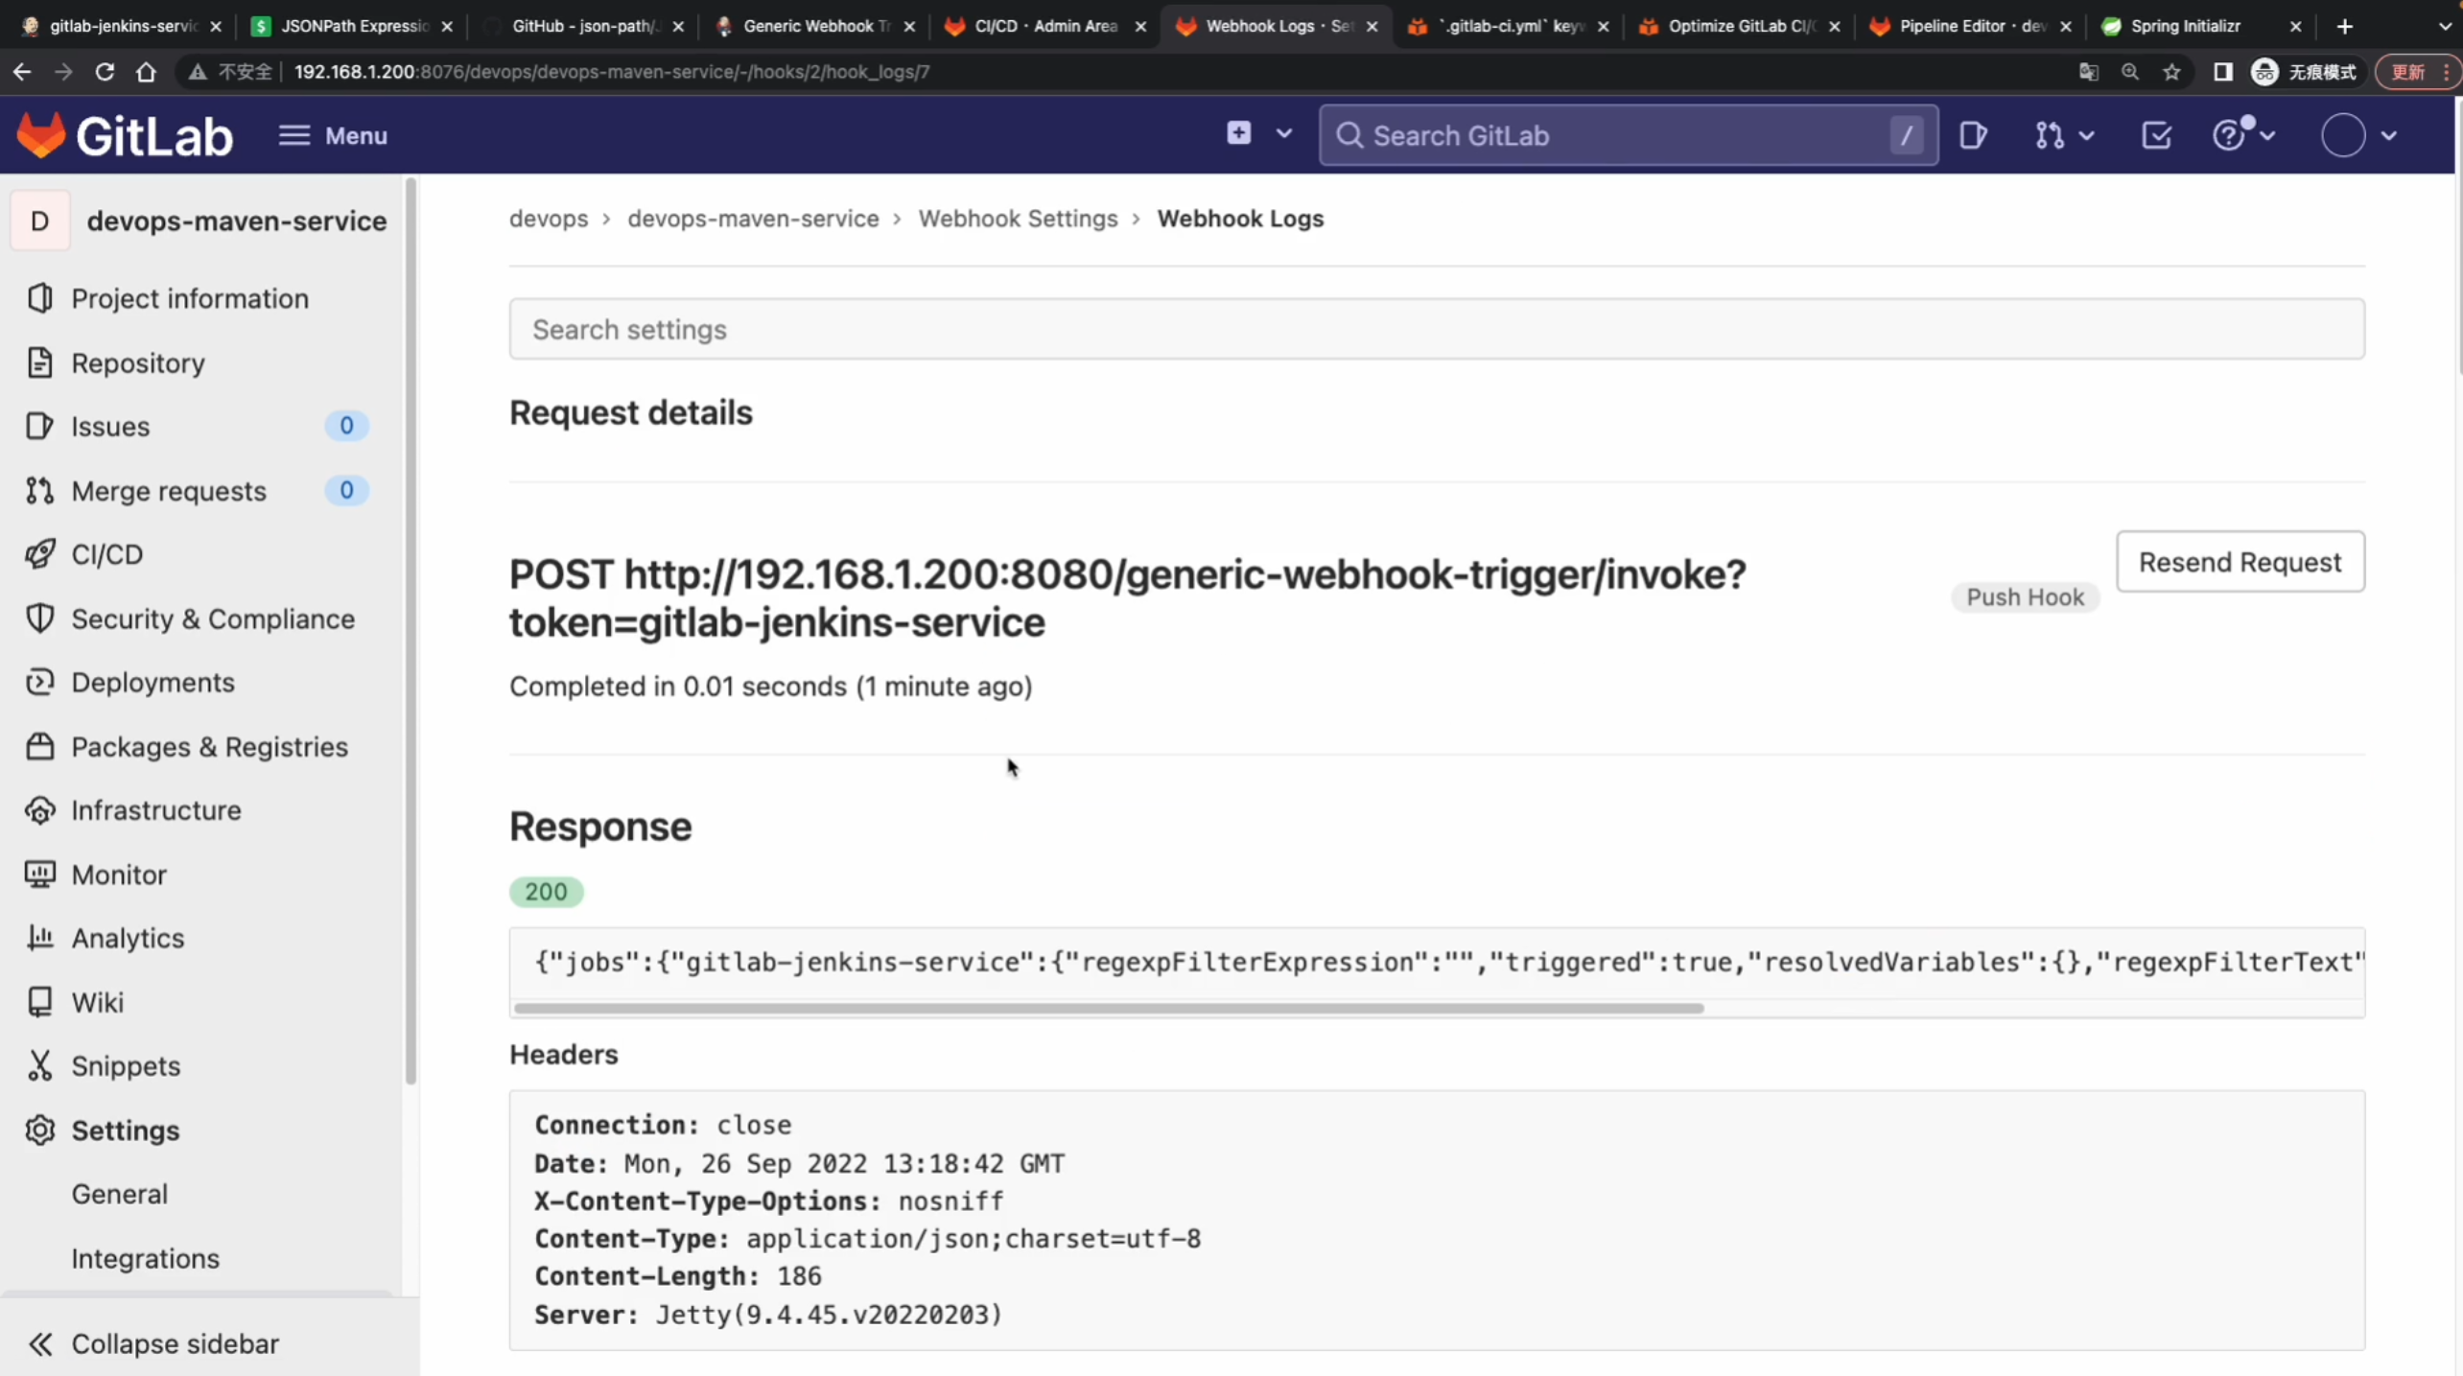Click the GitLab logo

[x=125, y=135]
